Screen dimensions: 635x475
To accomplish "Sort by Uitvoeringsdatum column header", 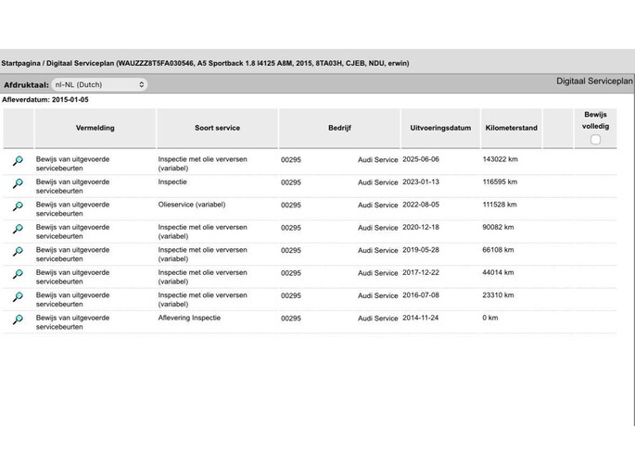I will [x=440, y=128].
